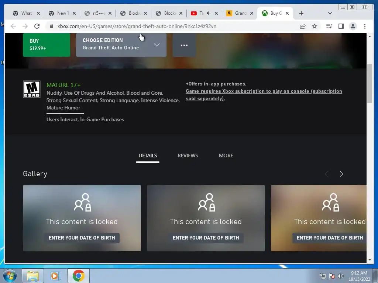
Task: Open Action Center flag in tray
Action: pos(332,276)
